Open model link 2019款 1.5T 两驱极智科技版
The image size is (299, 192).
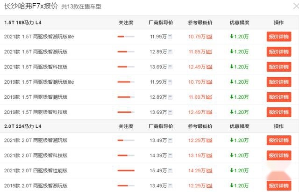tap(36, 112)
